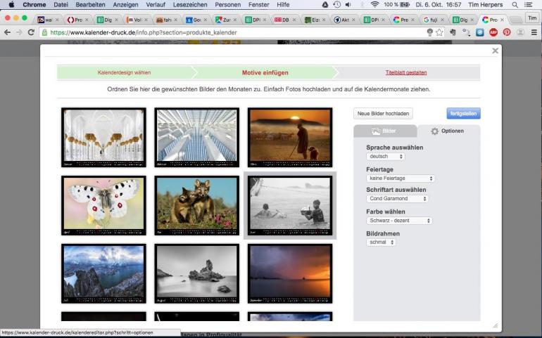
Task: Click the blue fertigstellen button
Action: [x=463, y=113]
